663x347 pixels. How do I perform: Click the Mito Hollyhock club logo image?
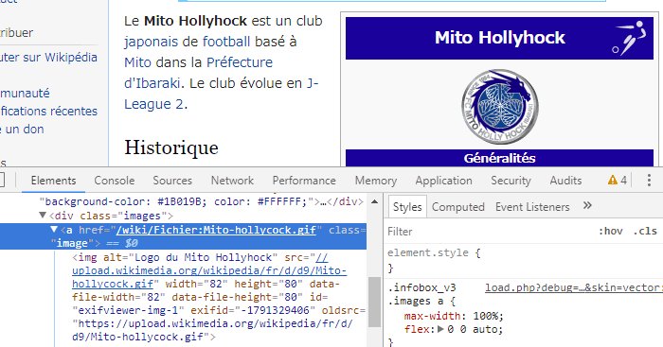click(500, 107)
